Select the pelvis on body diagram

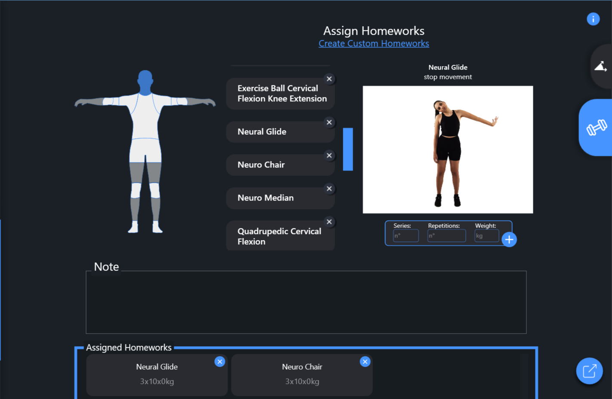(x=145, y=150)
